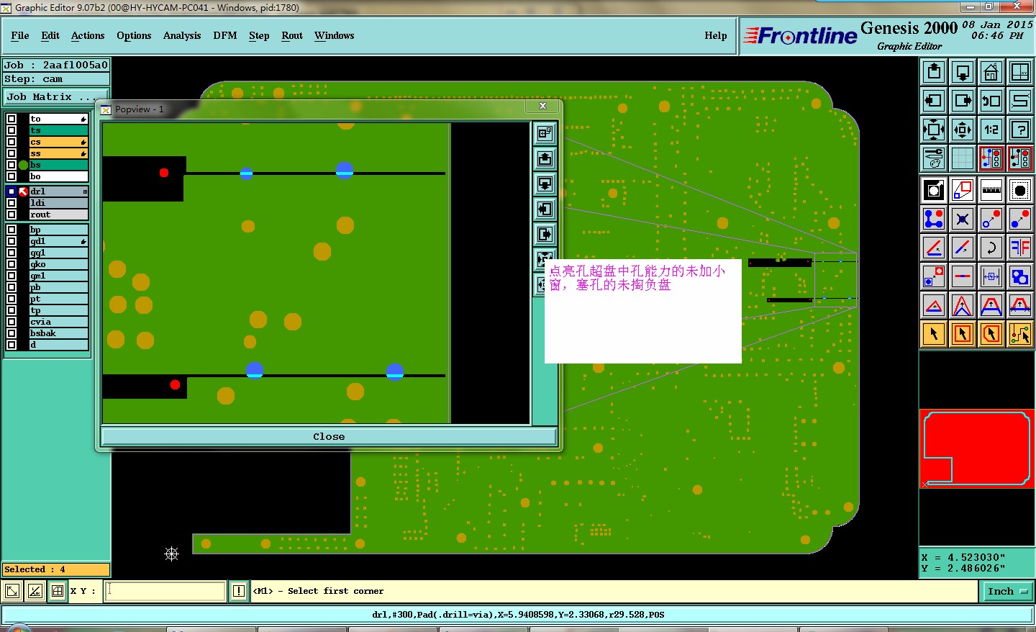Click the question mark help icon
This screenshot has height=632, width=1036.
click(x=1020, y=130)
